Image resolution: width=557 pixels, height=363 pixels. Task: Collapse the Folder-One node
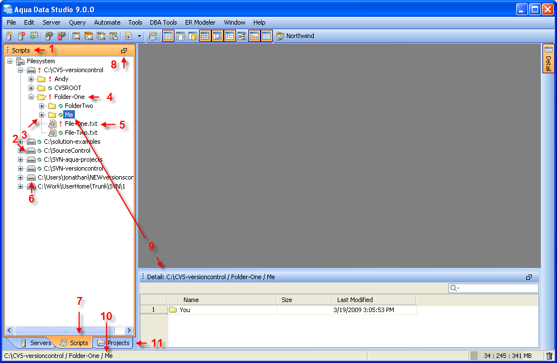31,97
